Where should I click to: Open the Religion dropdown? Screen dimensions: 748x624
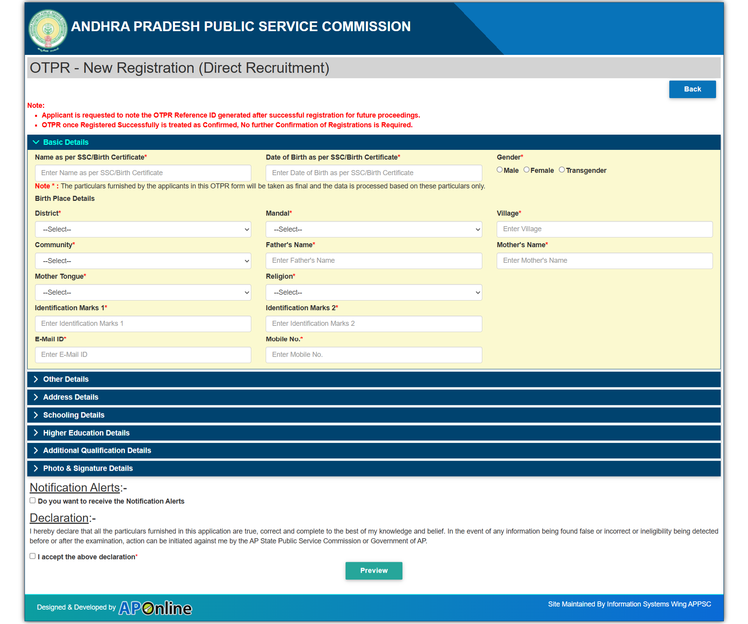(x=374, y=292)
